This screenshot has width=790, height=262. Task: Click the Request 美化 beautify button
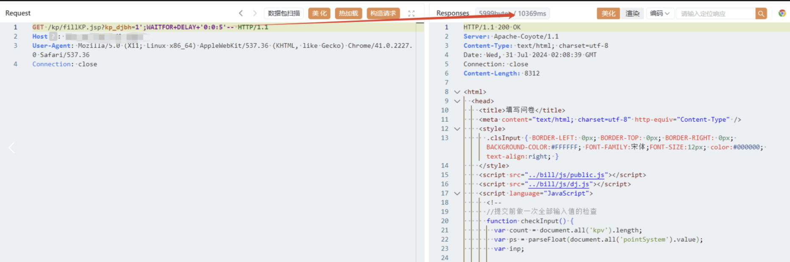(x=320, y=13)
